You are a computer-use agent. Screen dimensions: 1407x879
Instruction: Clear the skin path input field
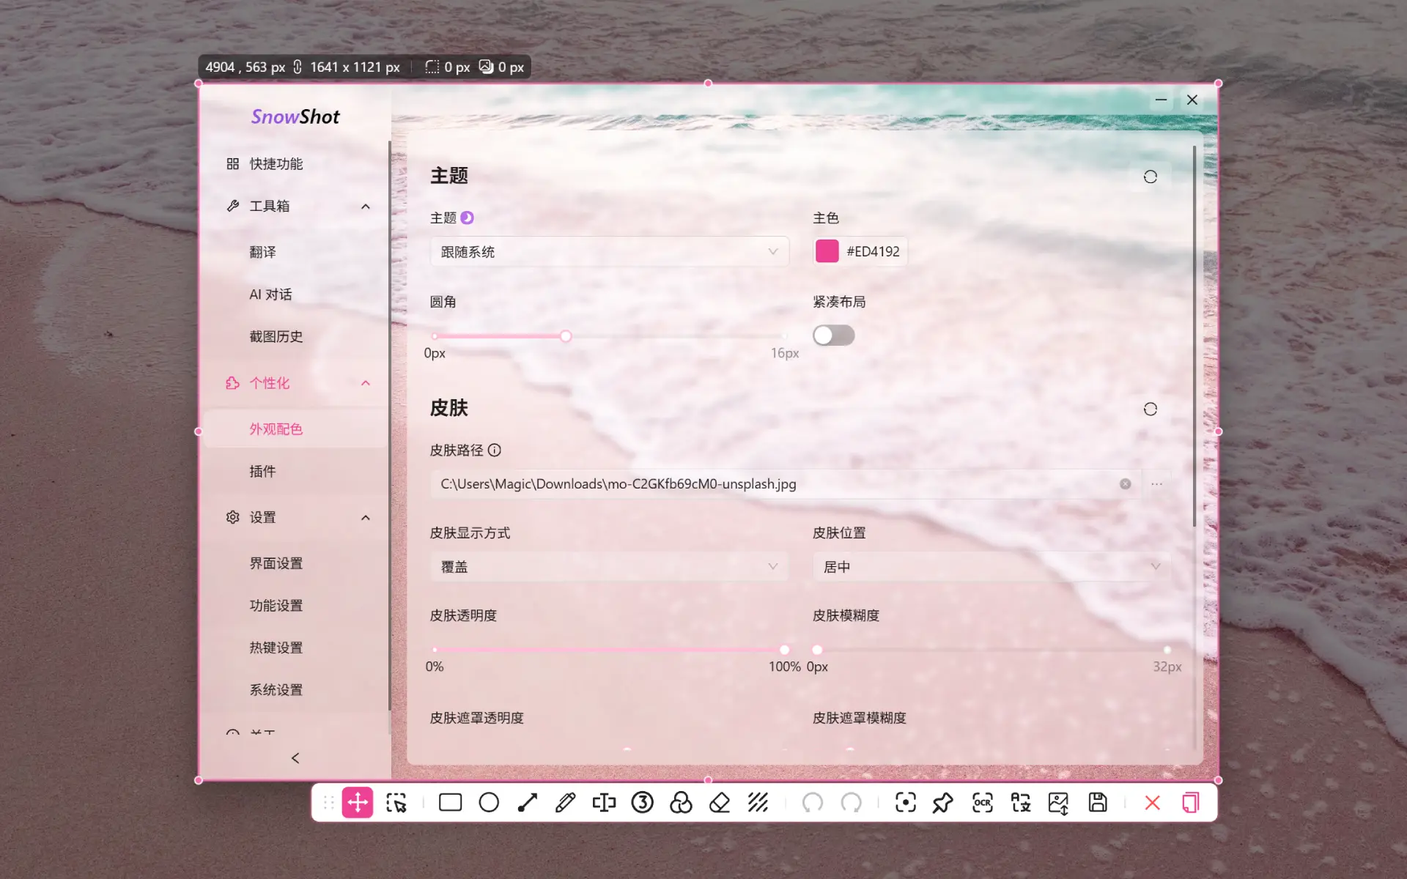point(1125,483)
